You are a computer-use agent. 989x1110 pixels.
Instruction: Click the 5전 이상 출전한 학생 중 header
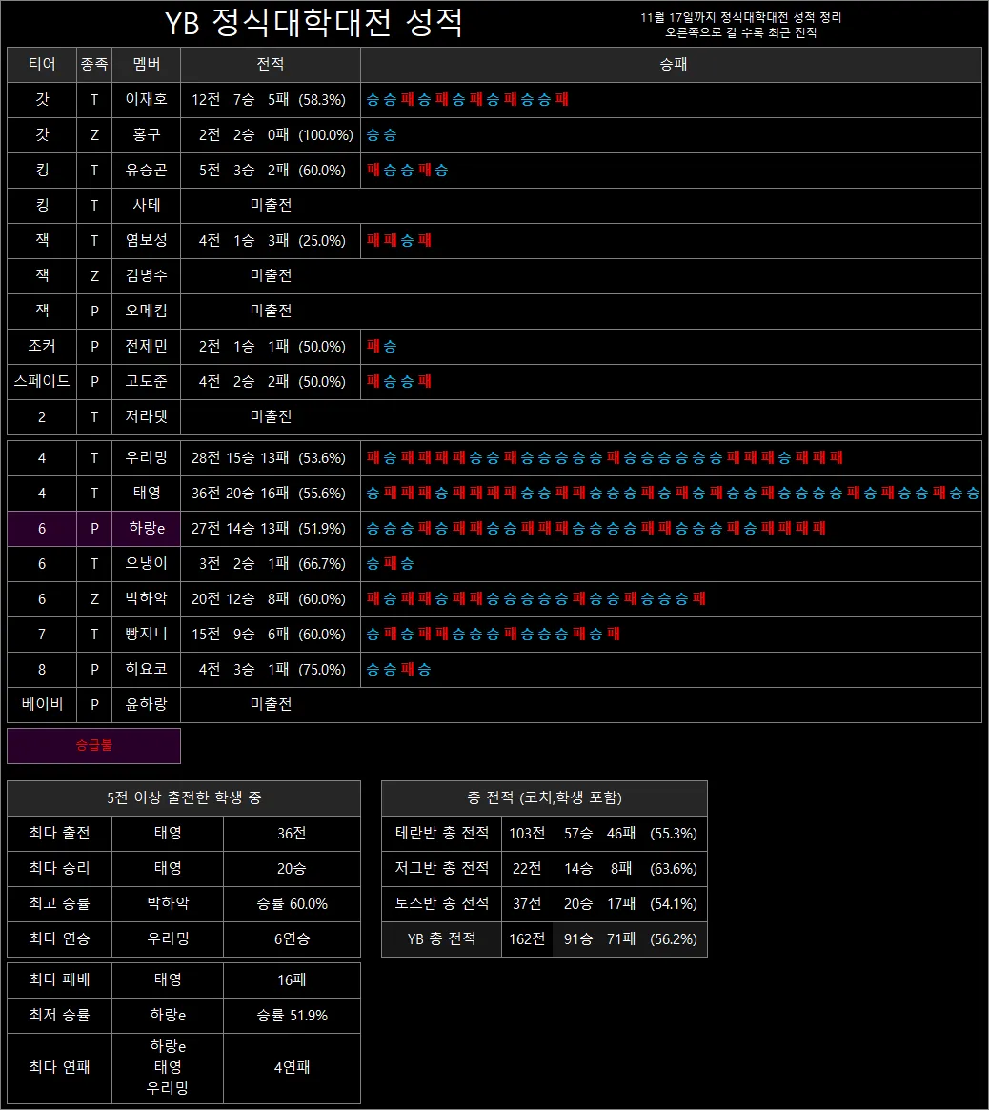tap(184, 798)
